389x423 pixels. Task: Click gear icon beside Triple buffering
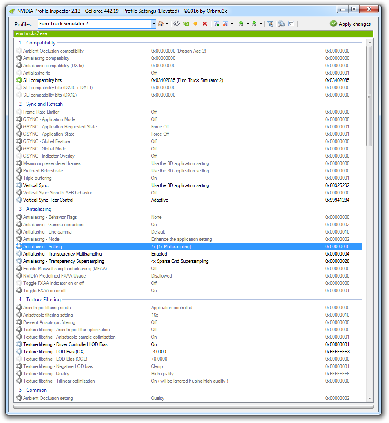(19, 178)
